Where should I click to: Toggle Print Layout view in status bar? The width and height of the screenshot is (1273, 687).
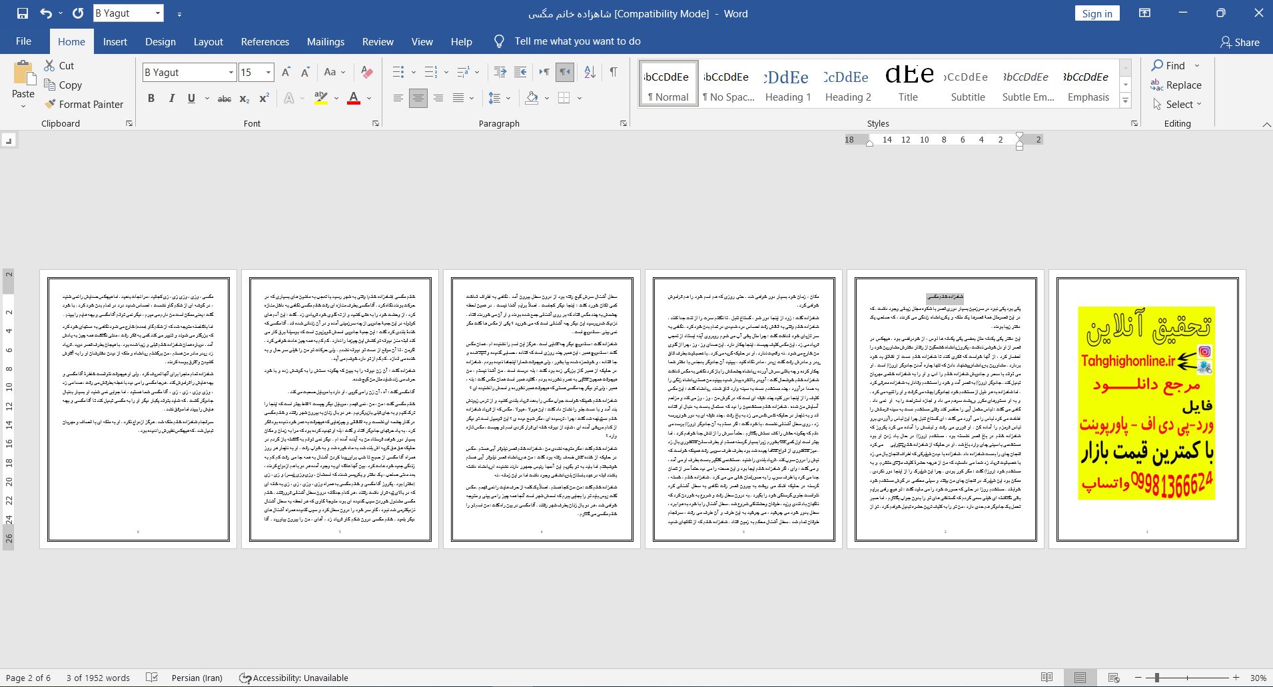pyautogui.click(x=1080, y=678)
